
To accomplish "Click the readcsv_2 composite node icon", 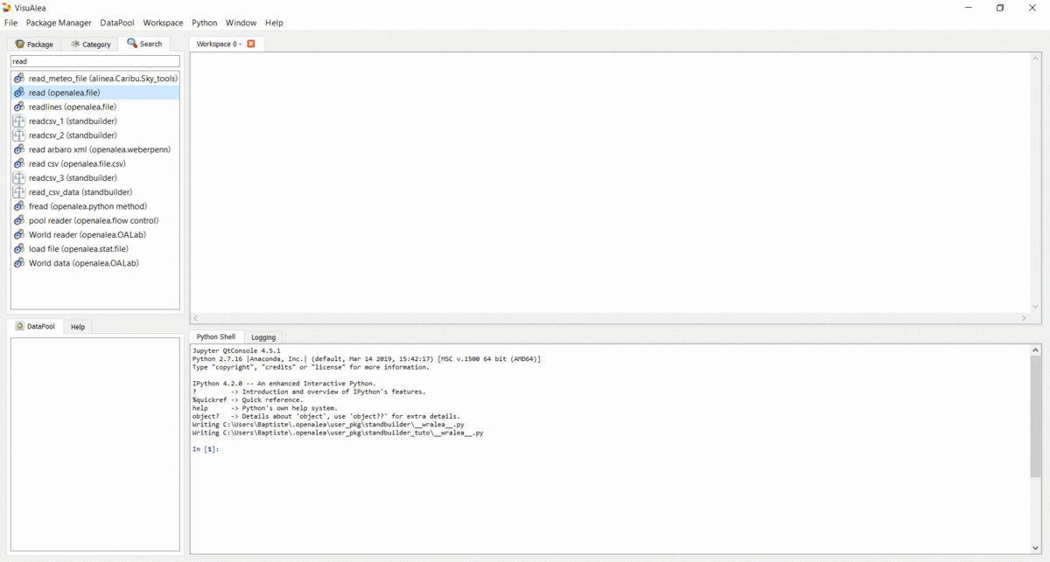I will coord(18,135).
